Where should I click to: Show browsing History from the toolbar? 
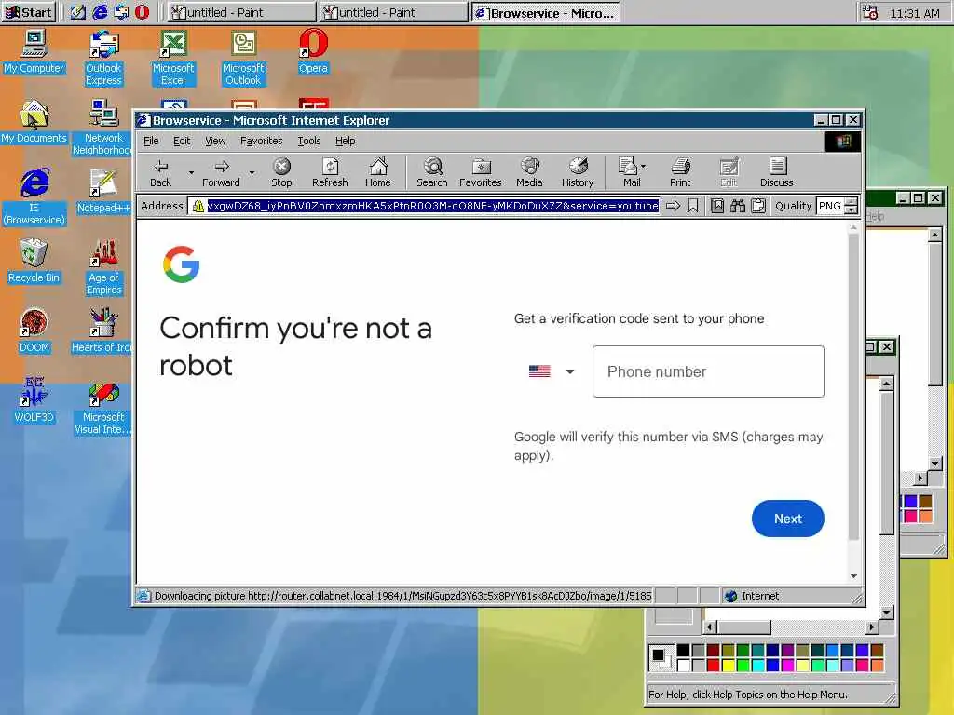pos(578,172)
